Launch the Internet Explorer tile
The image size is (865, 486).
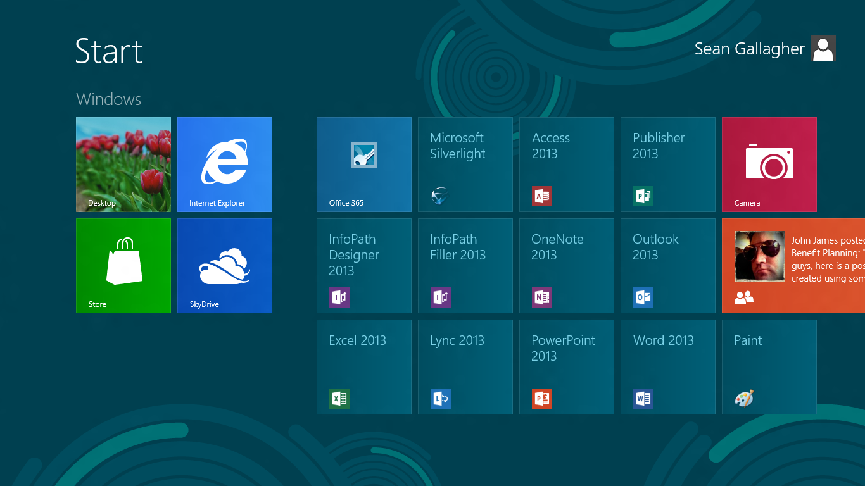tap(224, 165)
